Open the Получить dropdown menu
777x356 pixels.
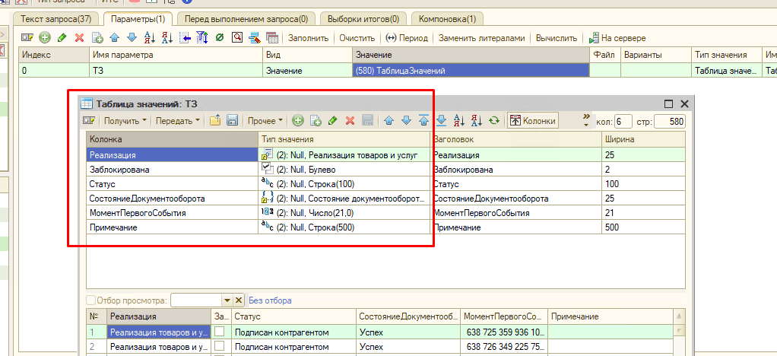125,120
